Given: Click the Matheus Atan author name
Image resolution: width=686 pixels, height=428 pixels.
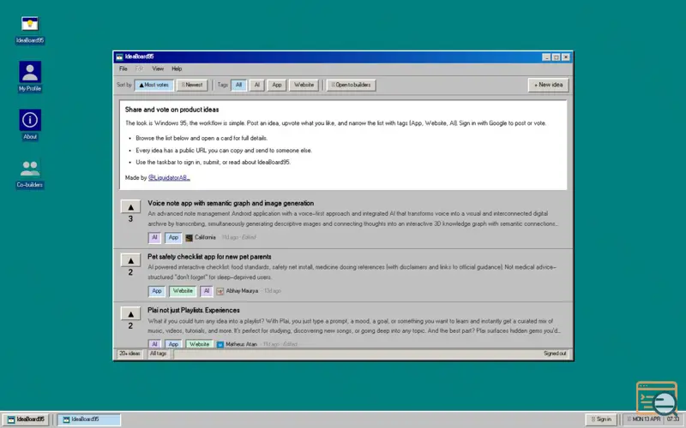Looking at the screenshot, I should pyautogui.click(x=241, y=344).
